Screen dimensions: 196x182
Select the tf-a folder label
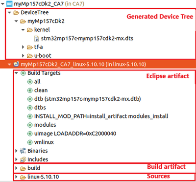click(39, 47)
